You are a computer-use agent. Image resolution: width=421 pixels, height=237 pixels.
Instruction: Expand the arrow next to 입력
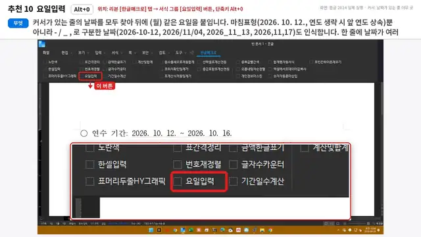point(105,53)
